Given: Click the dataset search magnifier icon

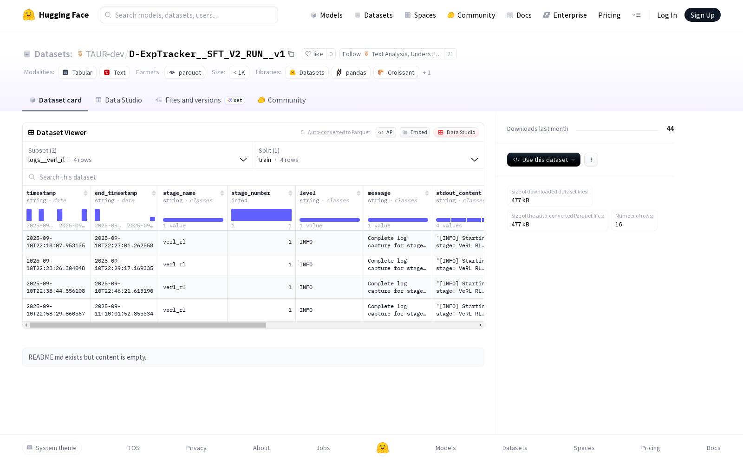Looking at the screenshot, I should [x=32, y=177].
